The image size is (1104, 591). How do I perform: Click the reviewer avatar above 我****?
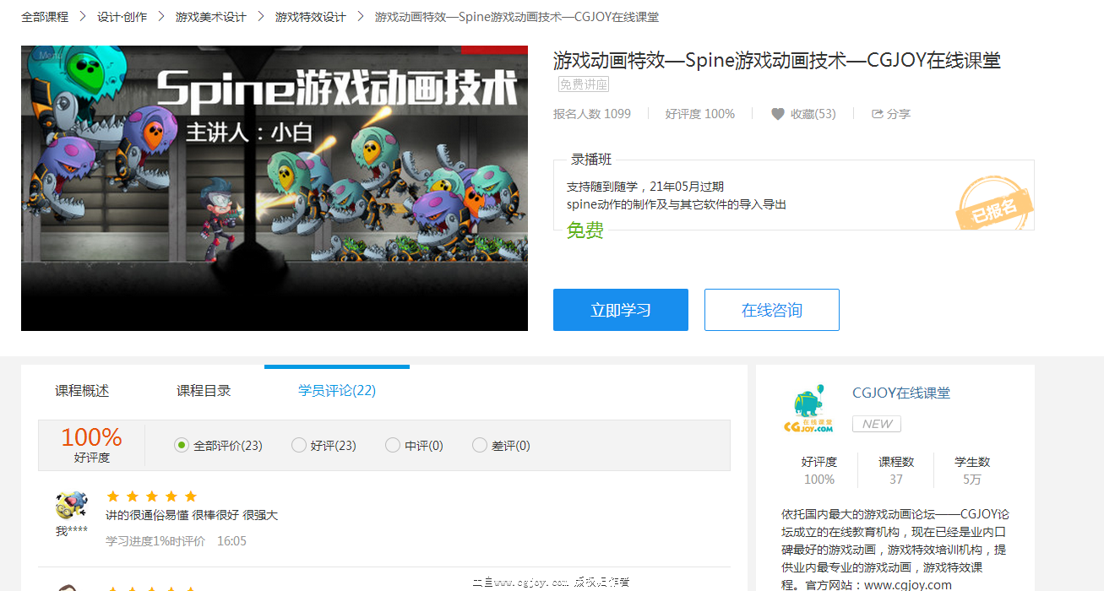point(71,506)
